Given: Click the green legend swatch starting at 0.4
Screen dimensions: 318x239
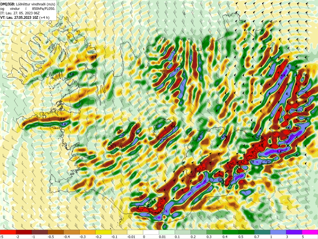Looking at the screenshot, I should tap(230, 232).
